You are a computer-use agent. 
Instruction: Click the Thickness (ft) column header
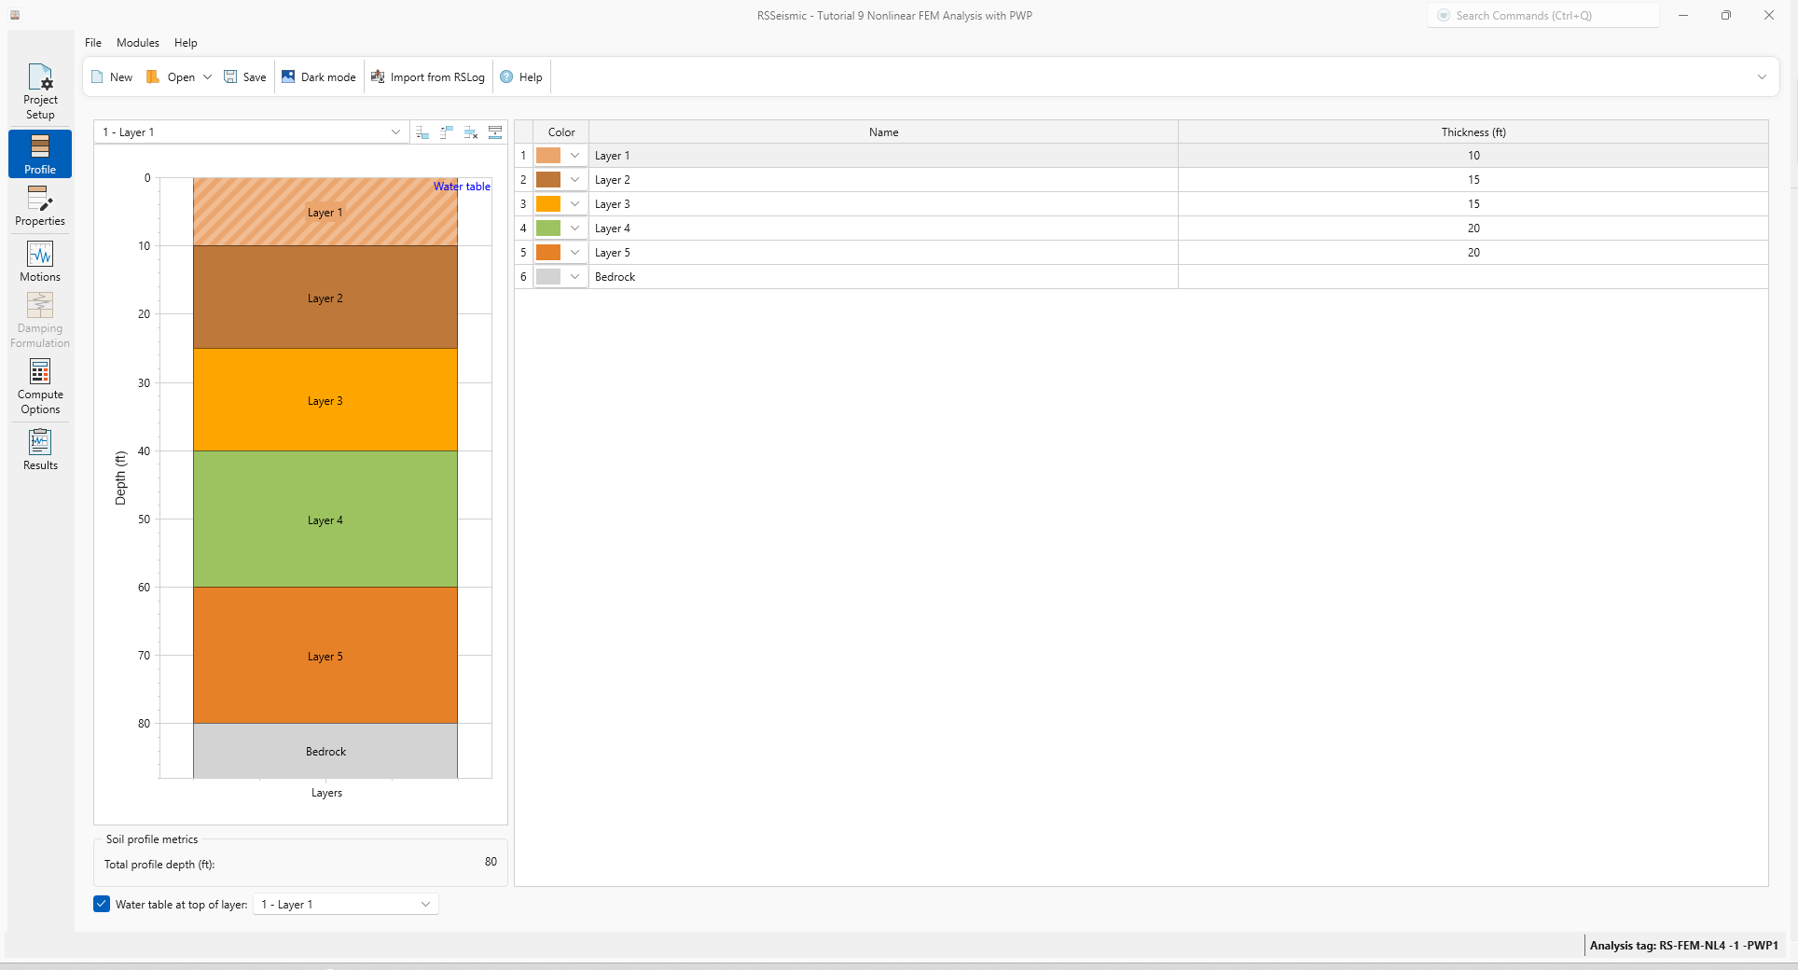pos(1473,132)
